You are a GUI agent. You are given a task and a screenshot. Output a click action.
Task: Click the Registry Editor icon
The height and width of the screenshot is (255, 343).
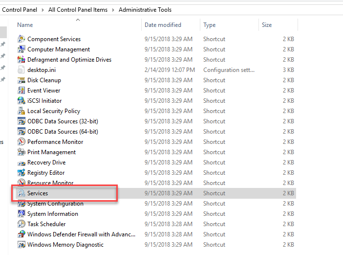point(21,173)
